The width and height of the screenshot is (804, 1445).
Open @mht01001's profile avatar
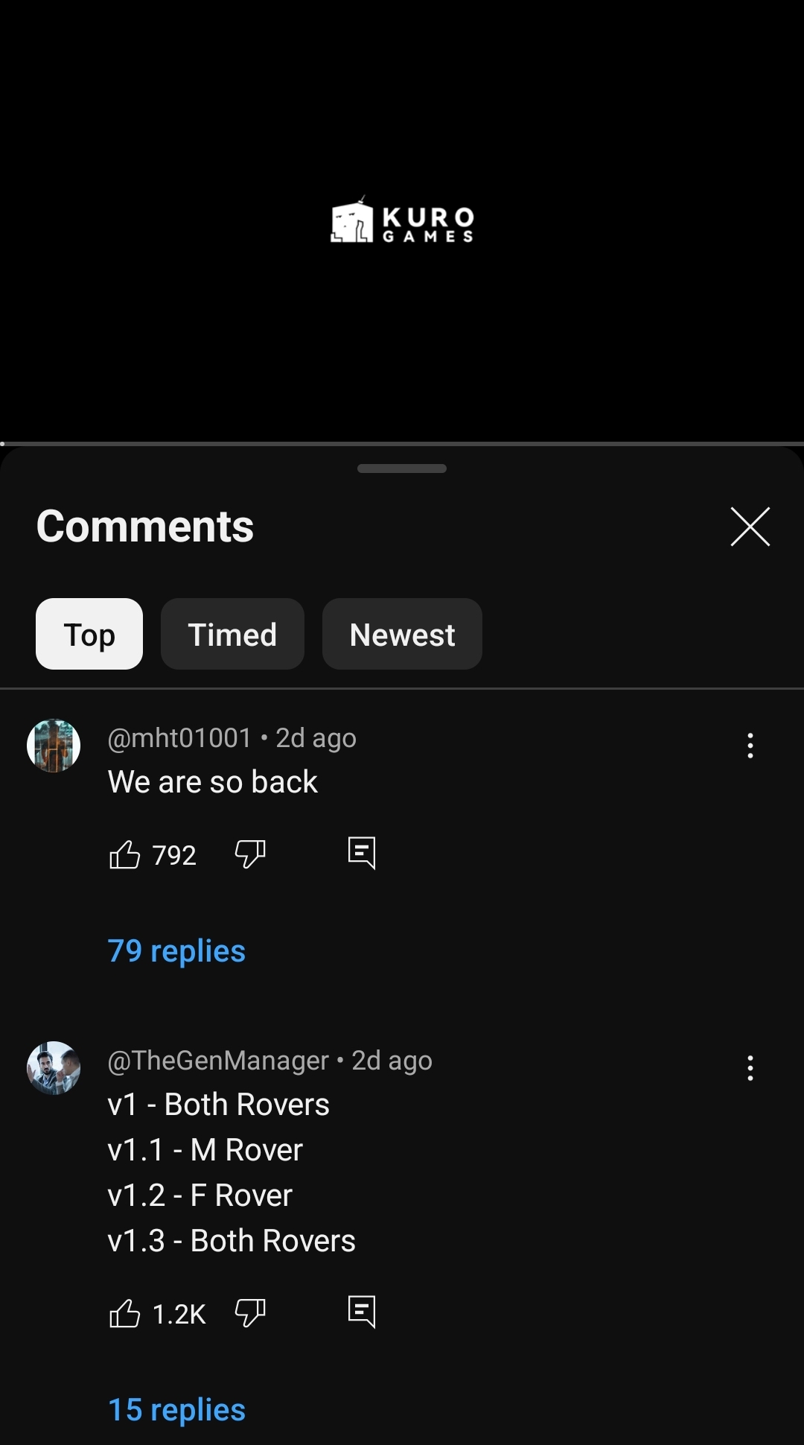click(x=54, y=746)
